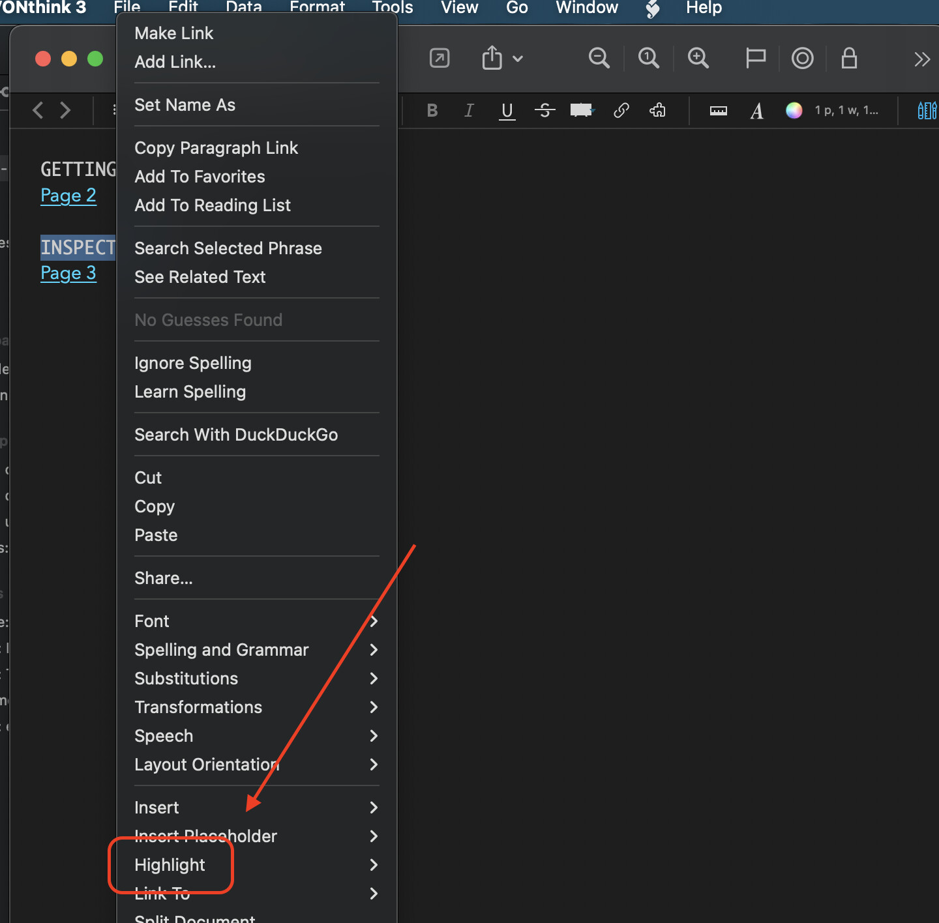Toggle bold formatting
The image size is (939, 923).
click(x=432, y=111)
